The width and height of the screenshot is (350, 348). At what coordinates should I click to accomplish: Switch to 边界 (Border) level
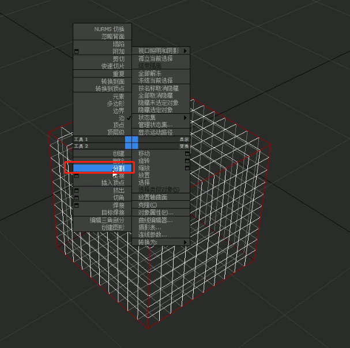click(x=119, y=111)
